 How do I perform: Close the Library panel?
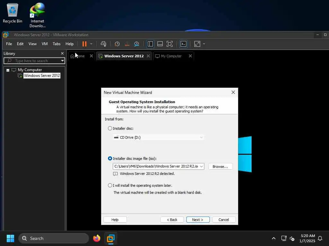[62, 53]
